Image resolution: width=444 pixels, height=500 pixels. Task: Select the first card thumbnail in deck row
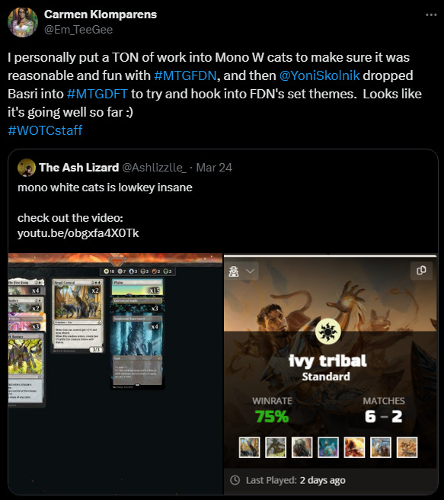tap(249, 447)
